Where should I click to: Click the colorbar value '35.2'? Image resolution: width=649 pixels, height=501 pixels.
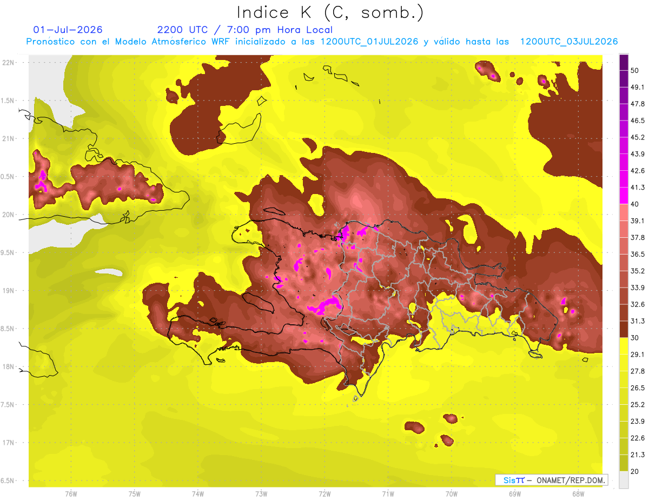click(x=638, y=271)
